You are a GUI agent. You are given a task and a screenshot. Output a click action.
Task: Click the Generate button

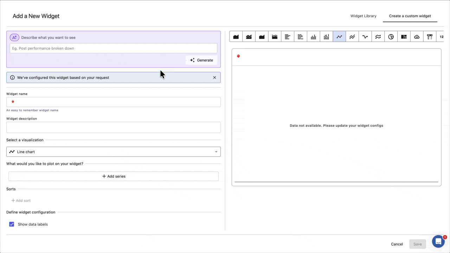(x=201, y=60)
